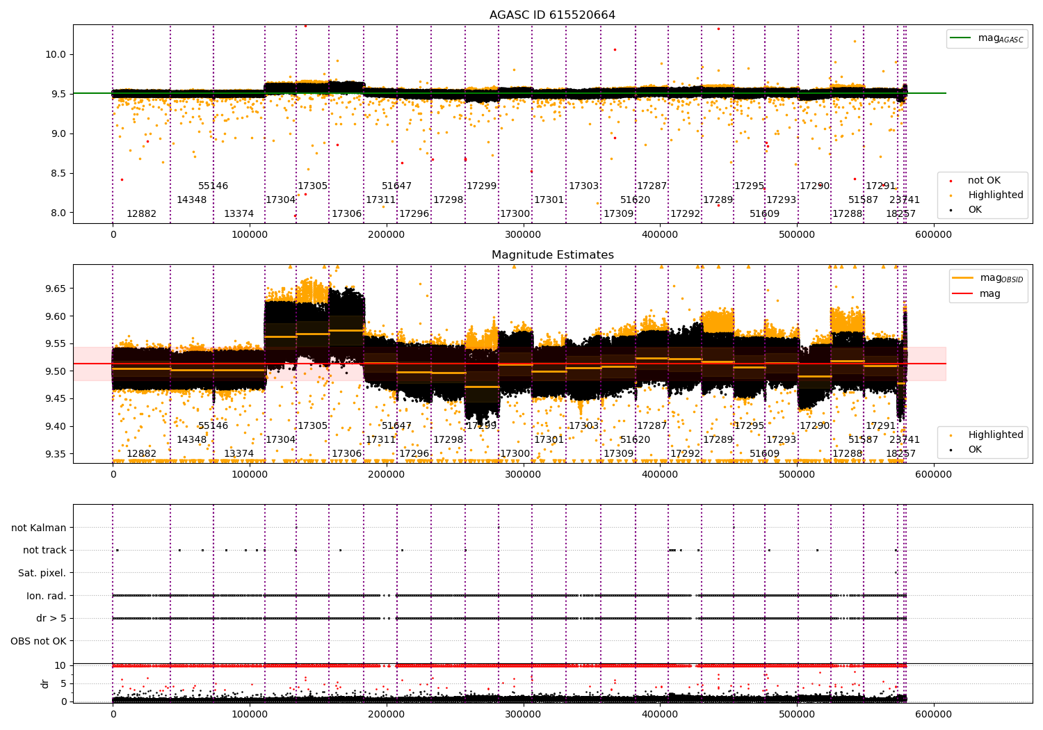This screenshot has width=1043, height=730.
Task: Click obsid label '17295' in middle plot
Action: coord(749,426)
